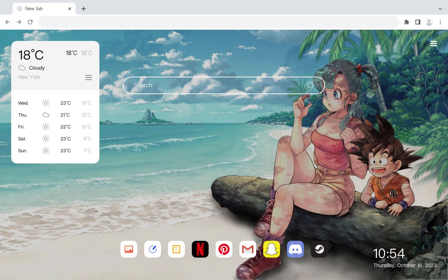Click the date Thursday, October 10, 2023
The width and height of the screenshot is (448, 280).
(405, 265)
